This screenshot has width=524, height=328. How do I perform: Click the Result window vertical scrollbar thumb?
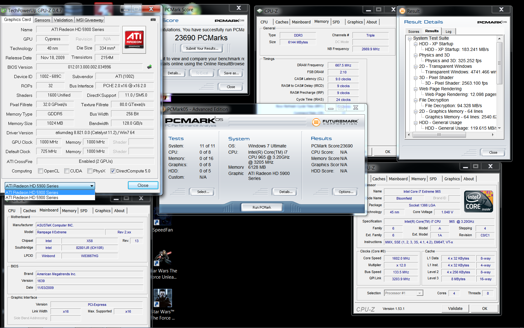point(499,63)
